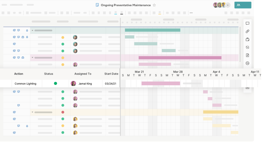
Task: Click the green status dot for Common Lighting
Action: tap(56, 83)
